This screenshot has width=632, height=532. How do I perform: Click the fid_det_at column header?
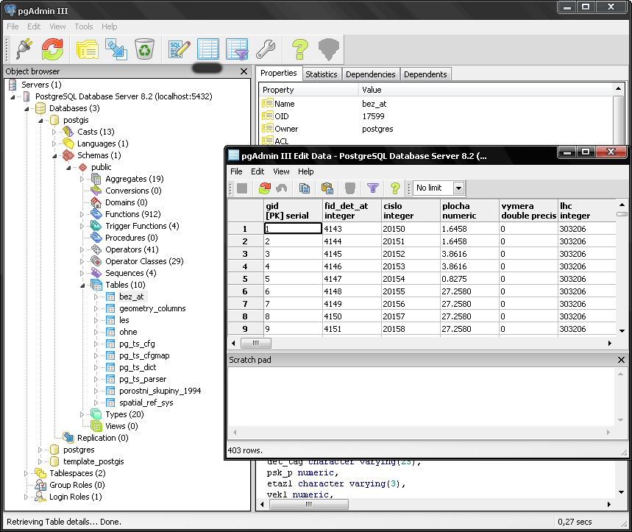pyautogui.click(x=352, y=210)
